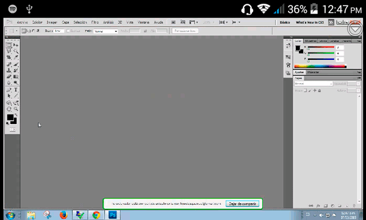Screen dimensions: 366x220
Task: Toggle lock transparent pixels in Capas
Action: 306,90
